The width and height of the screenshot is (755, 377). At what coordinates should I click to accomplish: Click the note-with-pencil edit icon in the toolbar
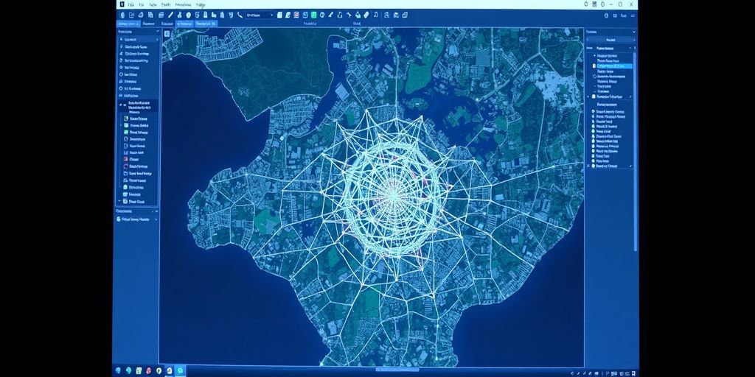[x=131, y=15]
